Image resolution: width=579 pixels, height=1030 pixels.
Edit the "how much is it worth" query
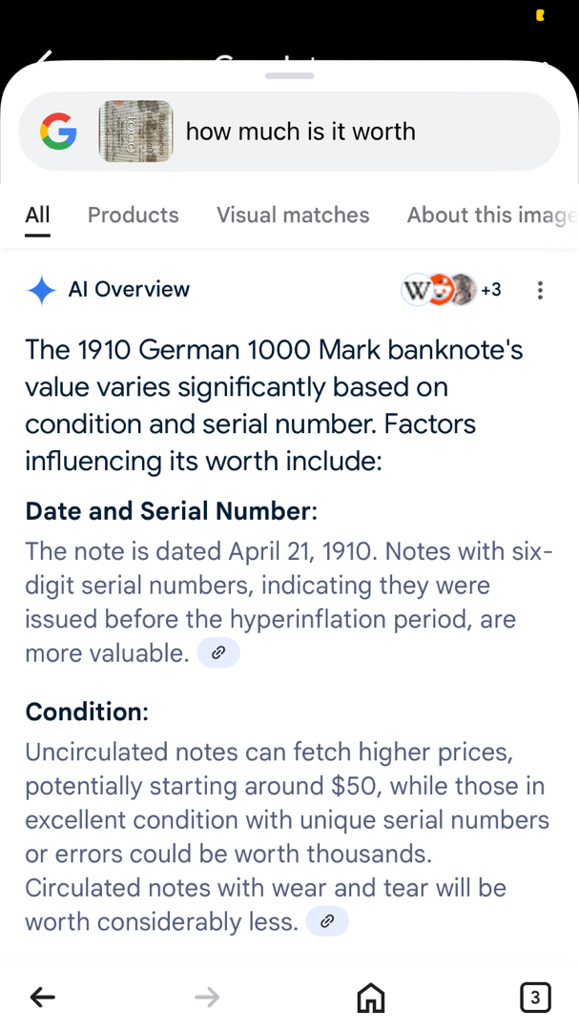tap(300, 132)
